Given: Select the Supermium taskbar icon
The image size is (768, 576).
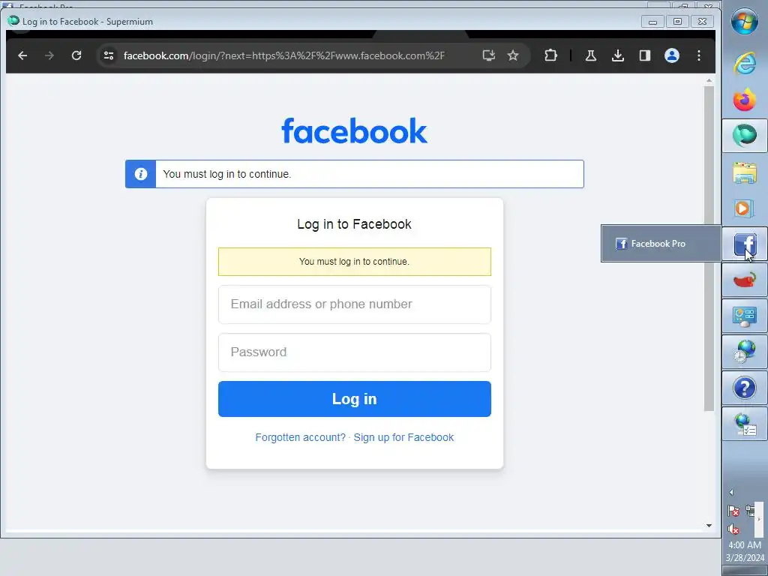Looking at the screenshot, I should [x=745, y=135].
